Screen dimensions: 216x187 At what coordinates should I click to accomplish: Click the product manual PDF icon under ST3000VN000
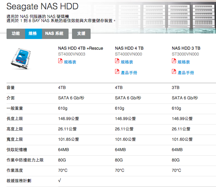pyautogui.click(x=174, y=71)
